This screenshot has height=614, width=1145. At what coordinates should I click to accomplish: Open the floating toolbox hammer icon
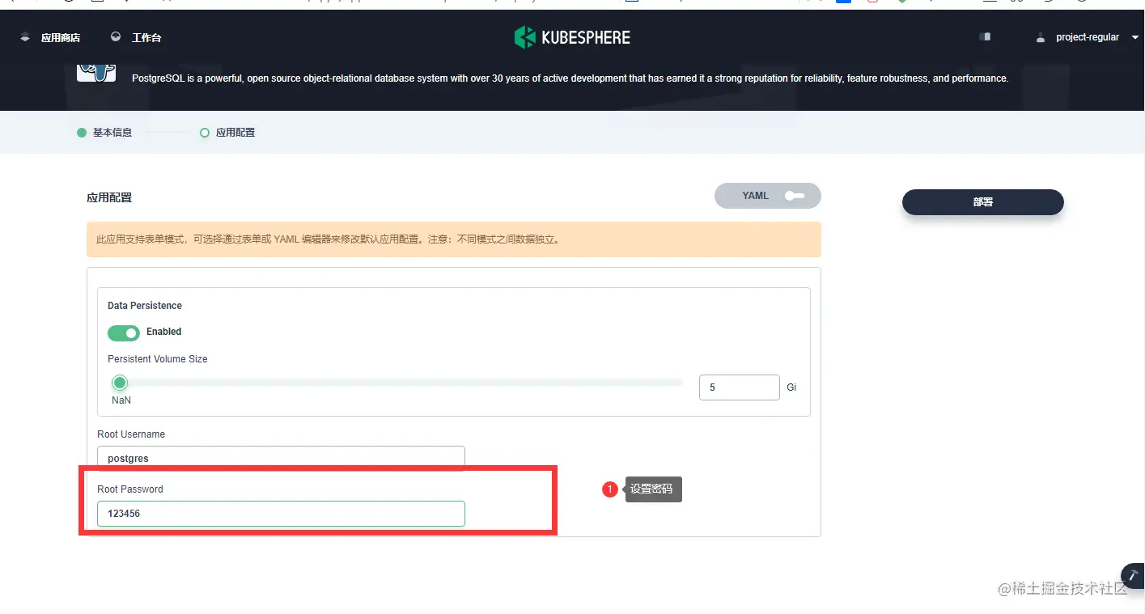(x=1134, y=574)
